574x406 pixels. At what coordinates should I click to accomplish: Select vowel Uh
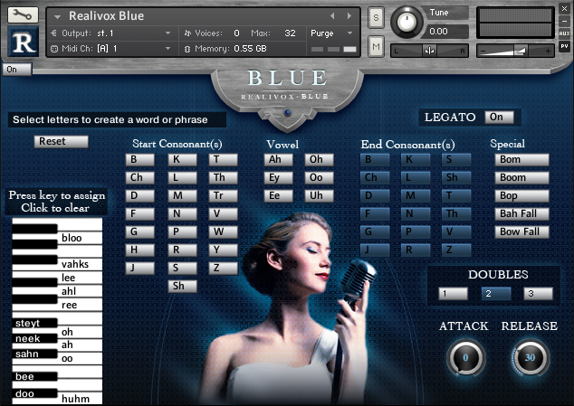pyautogui.click(x=319, y=195)
